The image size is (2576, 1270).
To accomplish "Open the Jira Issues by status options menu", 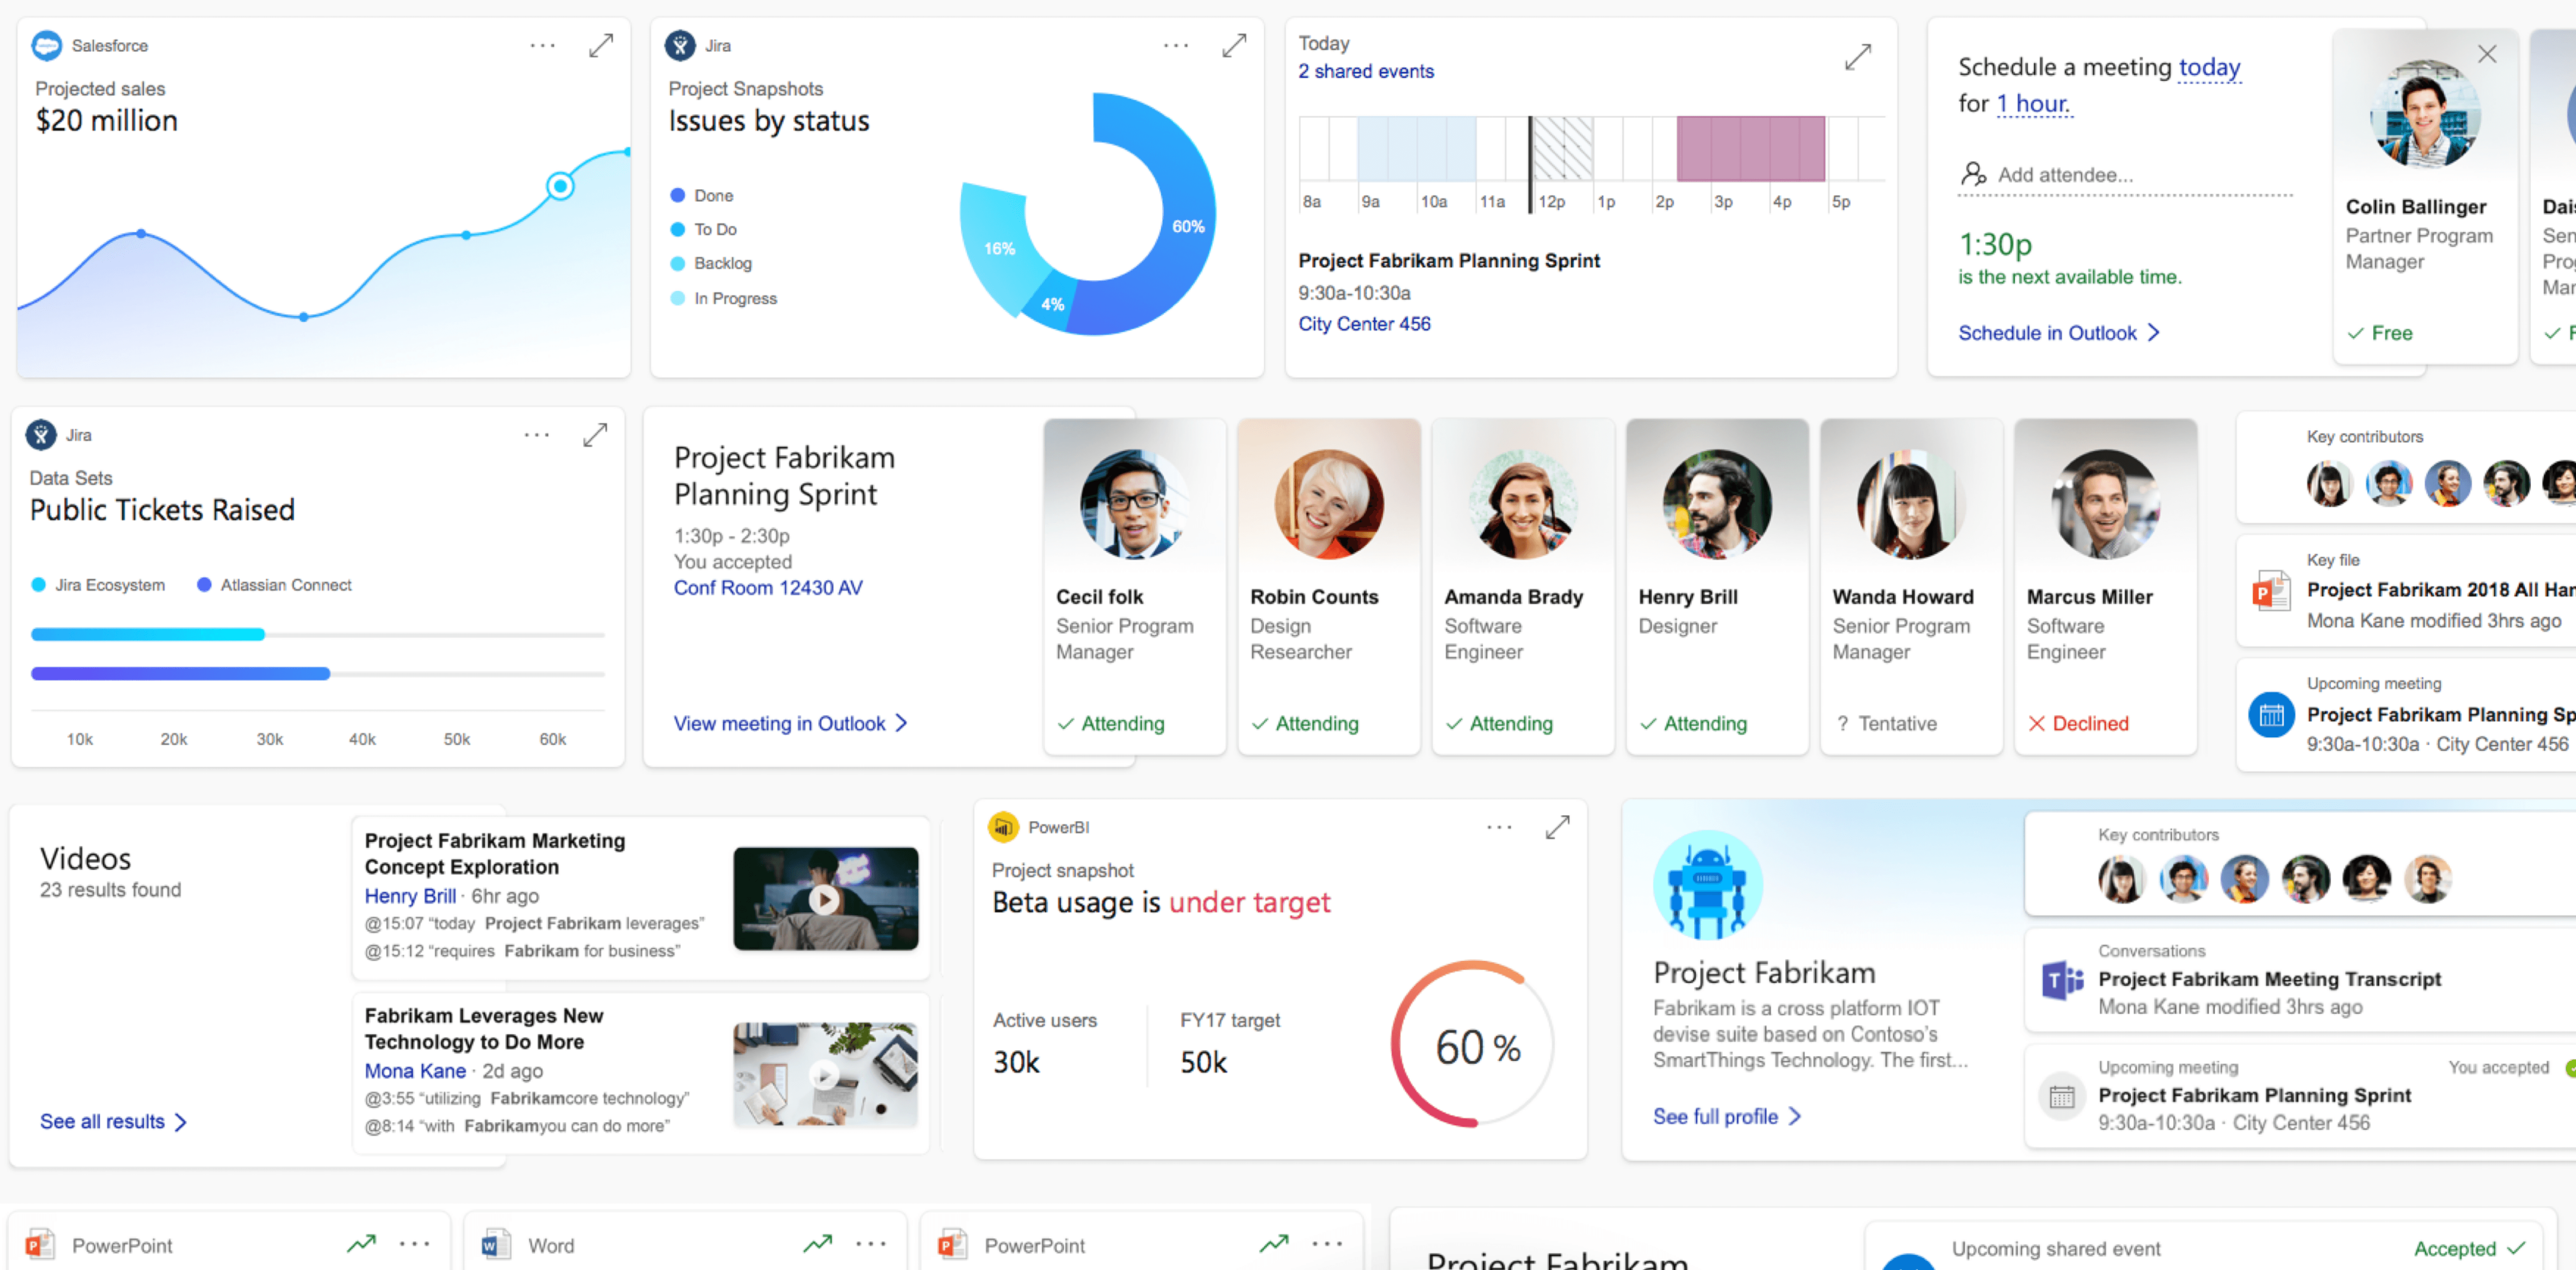I will [x=1176, y=46].
